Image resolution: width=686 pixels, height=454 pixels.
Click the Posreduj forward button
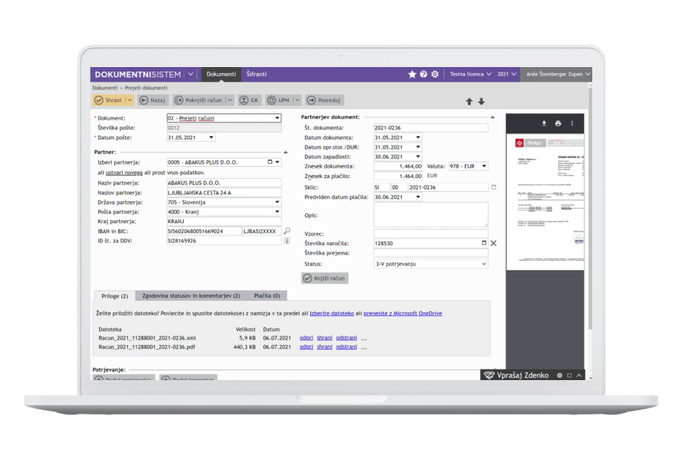[325, 100]
